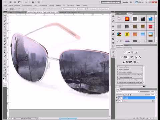This screenshot has height=120, width=160.
Task: Open the layer blend mode dropdown
Action: pyautogui.click(x=127, y=92)
